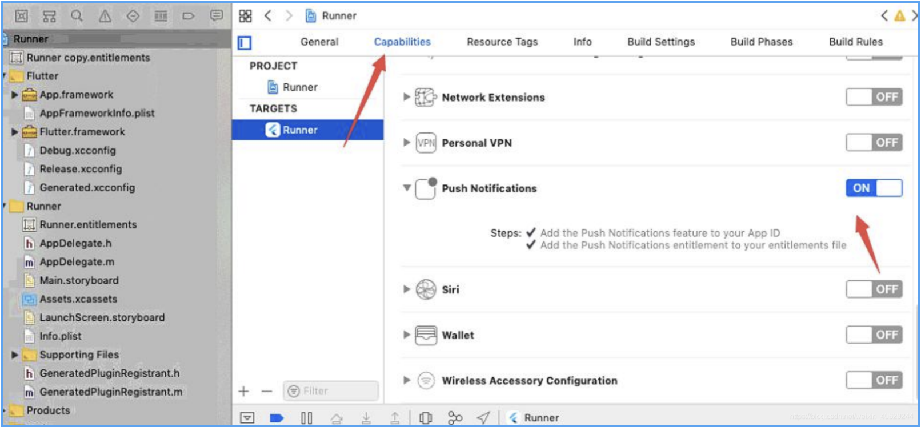This screenshot has height=427, width=921.
Task: Click the targets Filter field
Action: pos(331,391)
